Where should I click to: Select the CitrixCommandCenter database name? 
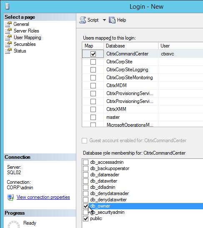[128, 54]
